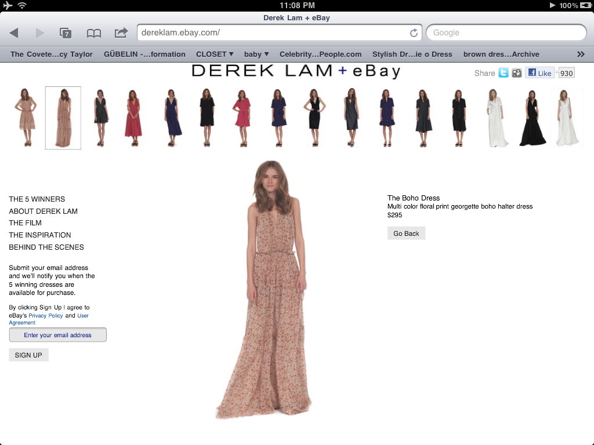Open ABOUT DEREK LAM link
Screen dimensions: 594x445
click(43, 211)
